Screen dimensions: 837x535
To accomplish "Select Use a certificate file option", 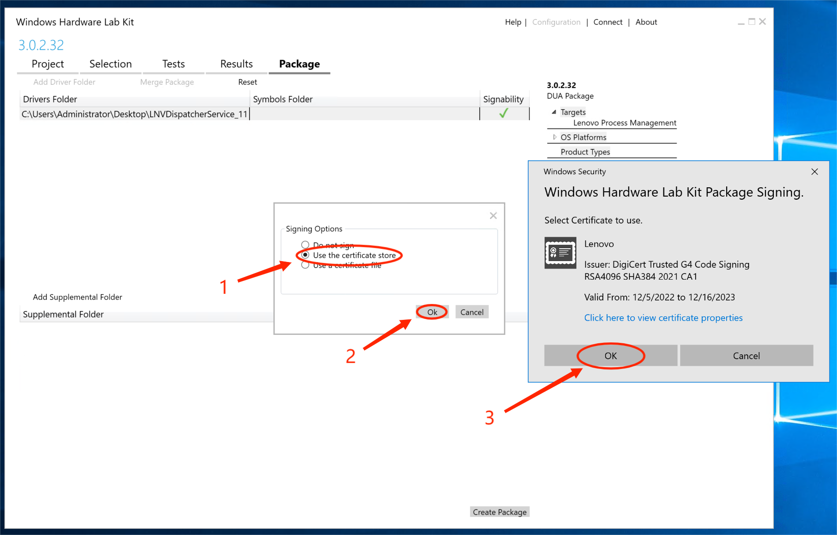I will 305,265.
